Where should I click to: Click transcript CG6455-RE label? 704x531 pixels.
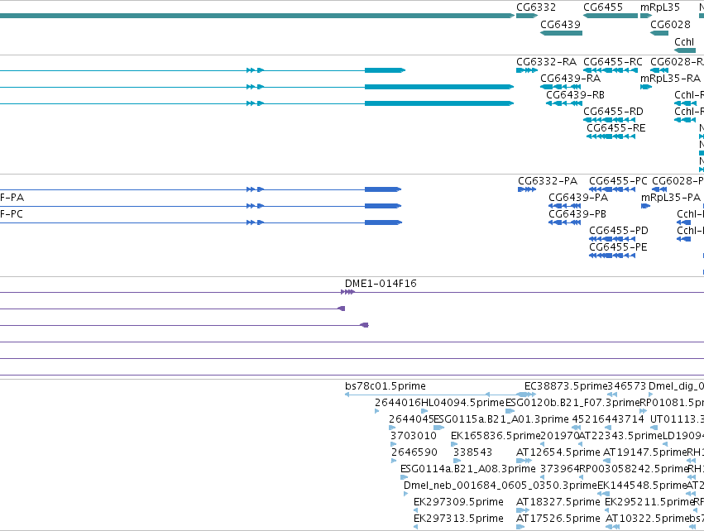coord(616,128)
